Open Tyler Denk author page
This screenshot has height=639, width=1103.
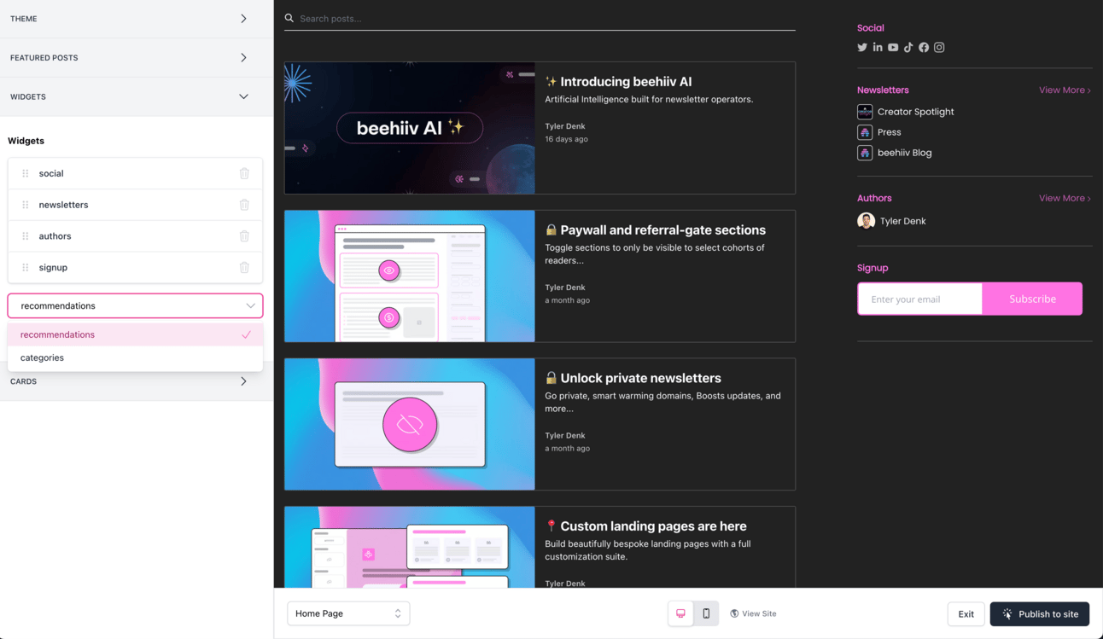(903, 221)
